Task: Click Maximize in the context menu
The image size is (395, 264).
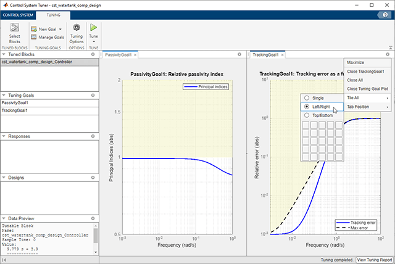Action: (355, 62)
